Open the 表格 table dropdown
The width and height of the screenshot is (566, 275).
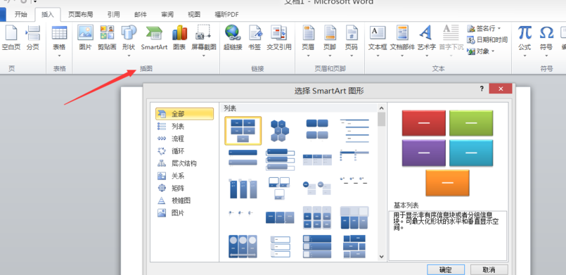coord(59,41)
